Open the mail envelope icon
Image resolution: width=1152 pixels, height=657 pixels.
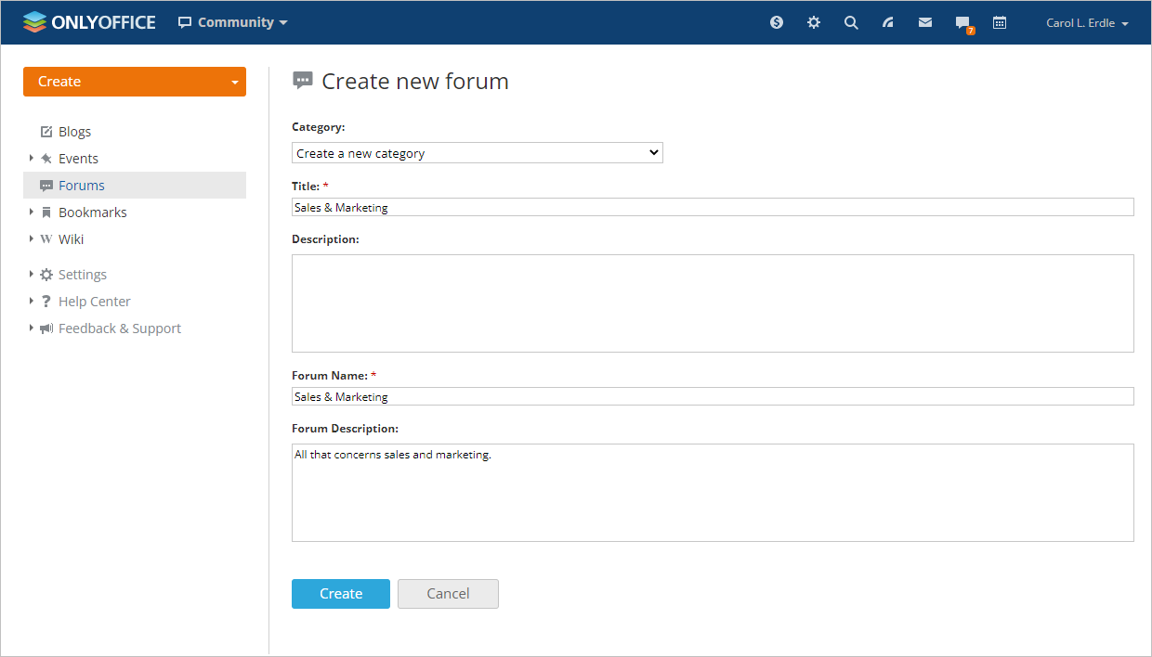[925, 22]
